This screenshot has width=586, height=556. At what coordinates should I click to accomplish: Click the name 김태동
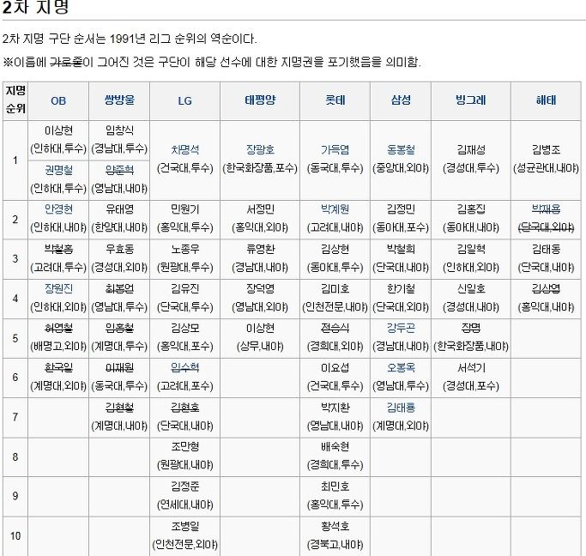pos(546,249)
